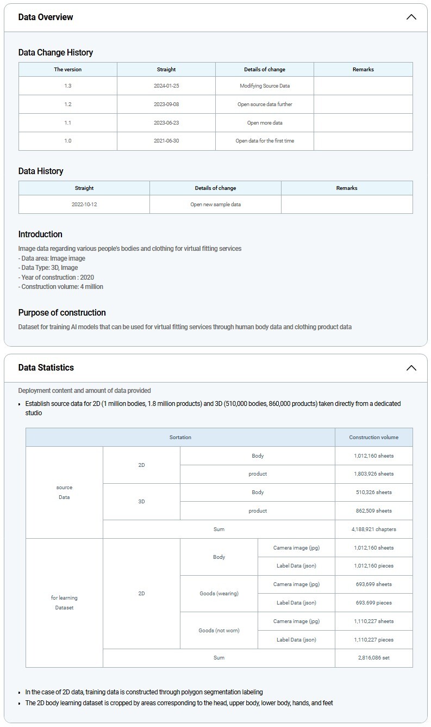This screenshot has width=431, height=727.
Task: Click the Sortation column header
Action: click(x=180, y=438)
